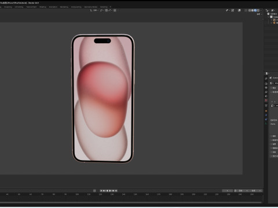Open the transform orientation selector
This screenshot has width=278, height=208.
point(94,10)
